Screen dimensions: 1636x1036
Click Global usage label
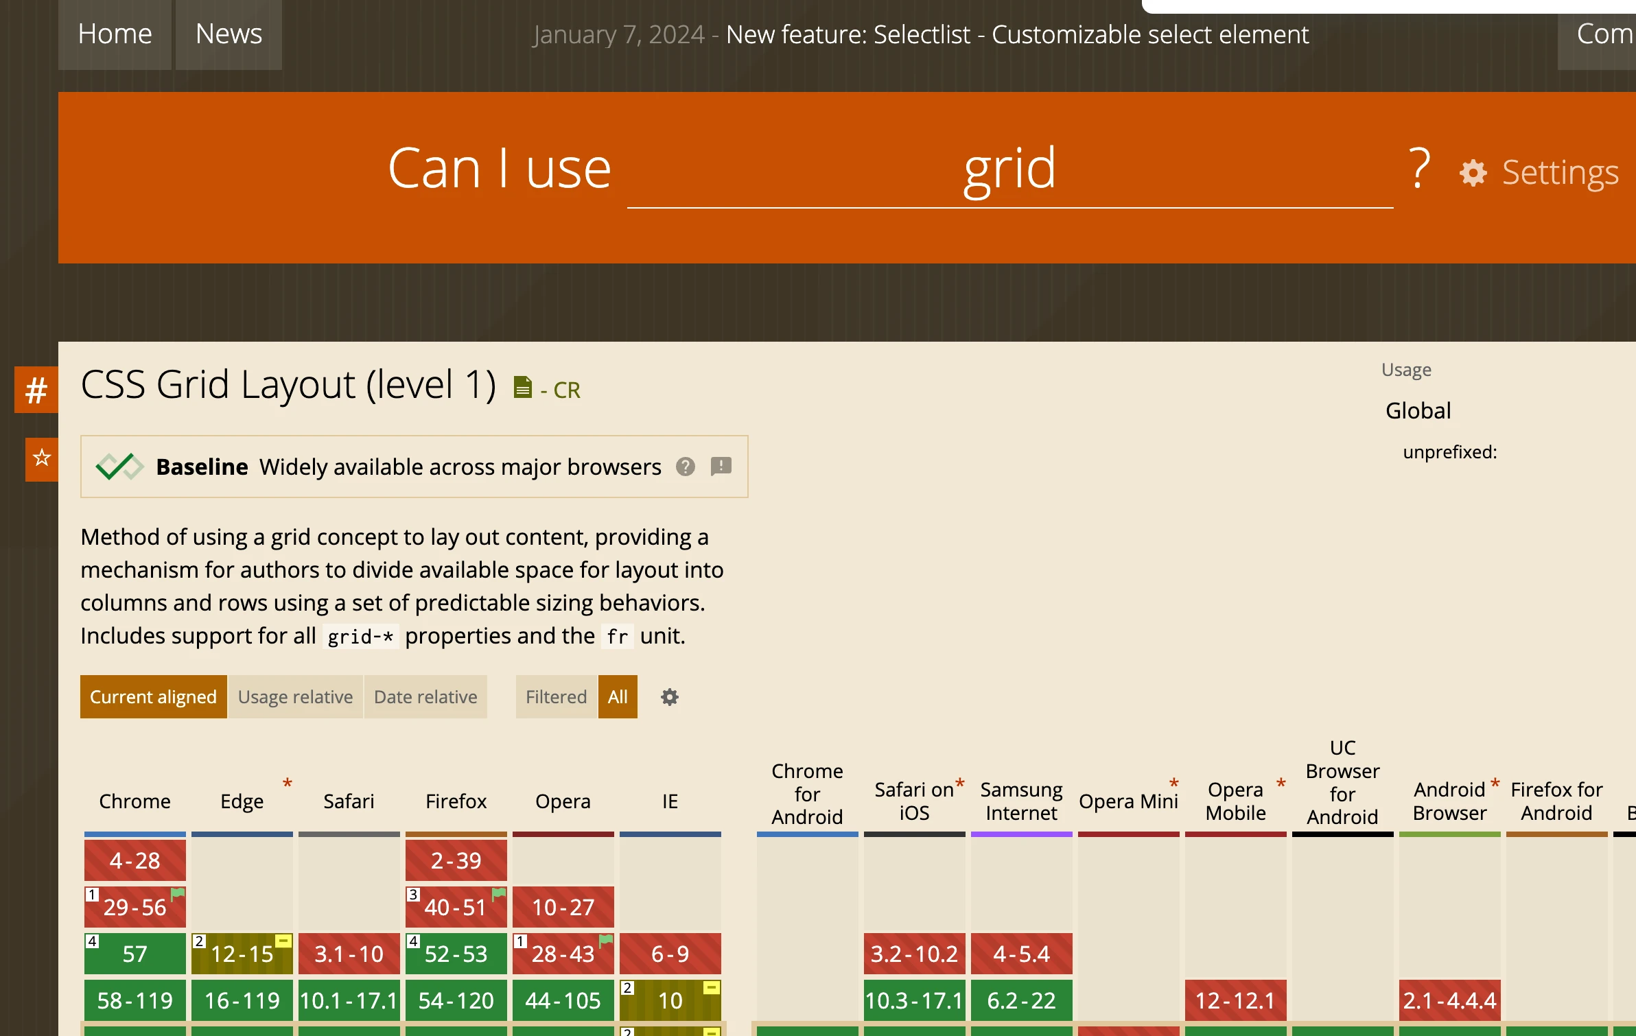(1418, 410)
